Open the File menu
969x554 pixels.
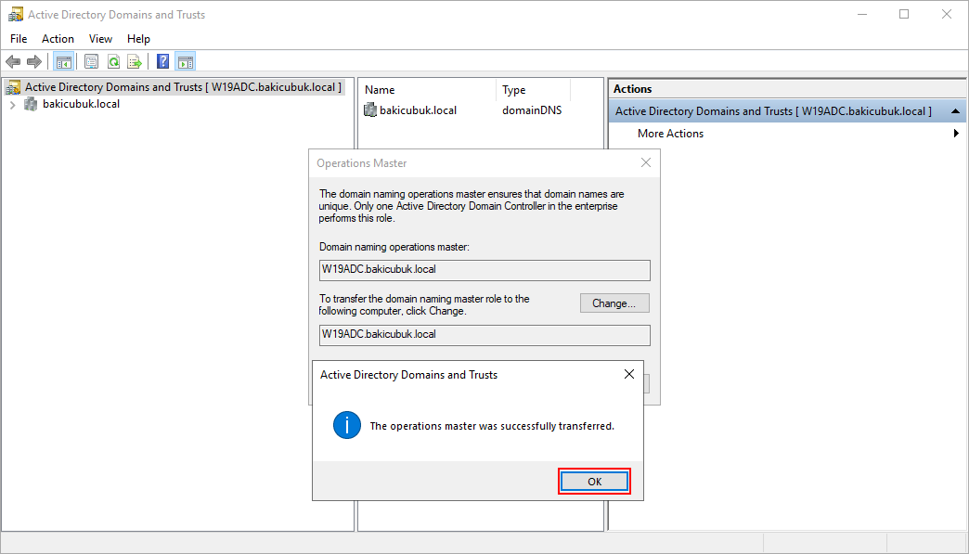(19, 39)
